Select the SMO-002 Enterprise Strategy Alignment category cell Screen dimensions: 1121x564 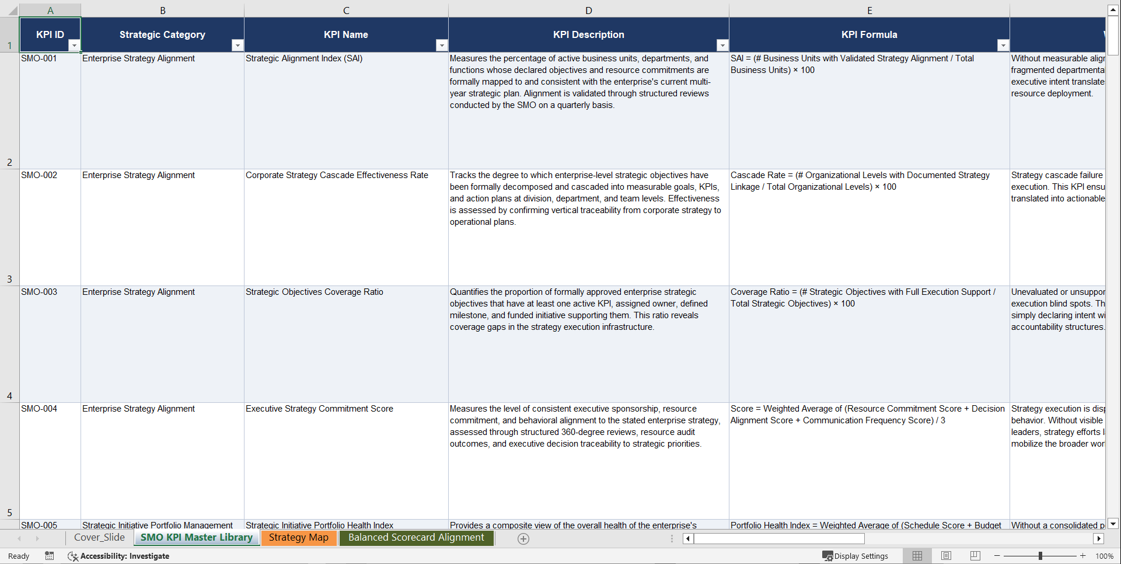coord(162,228)
